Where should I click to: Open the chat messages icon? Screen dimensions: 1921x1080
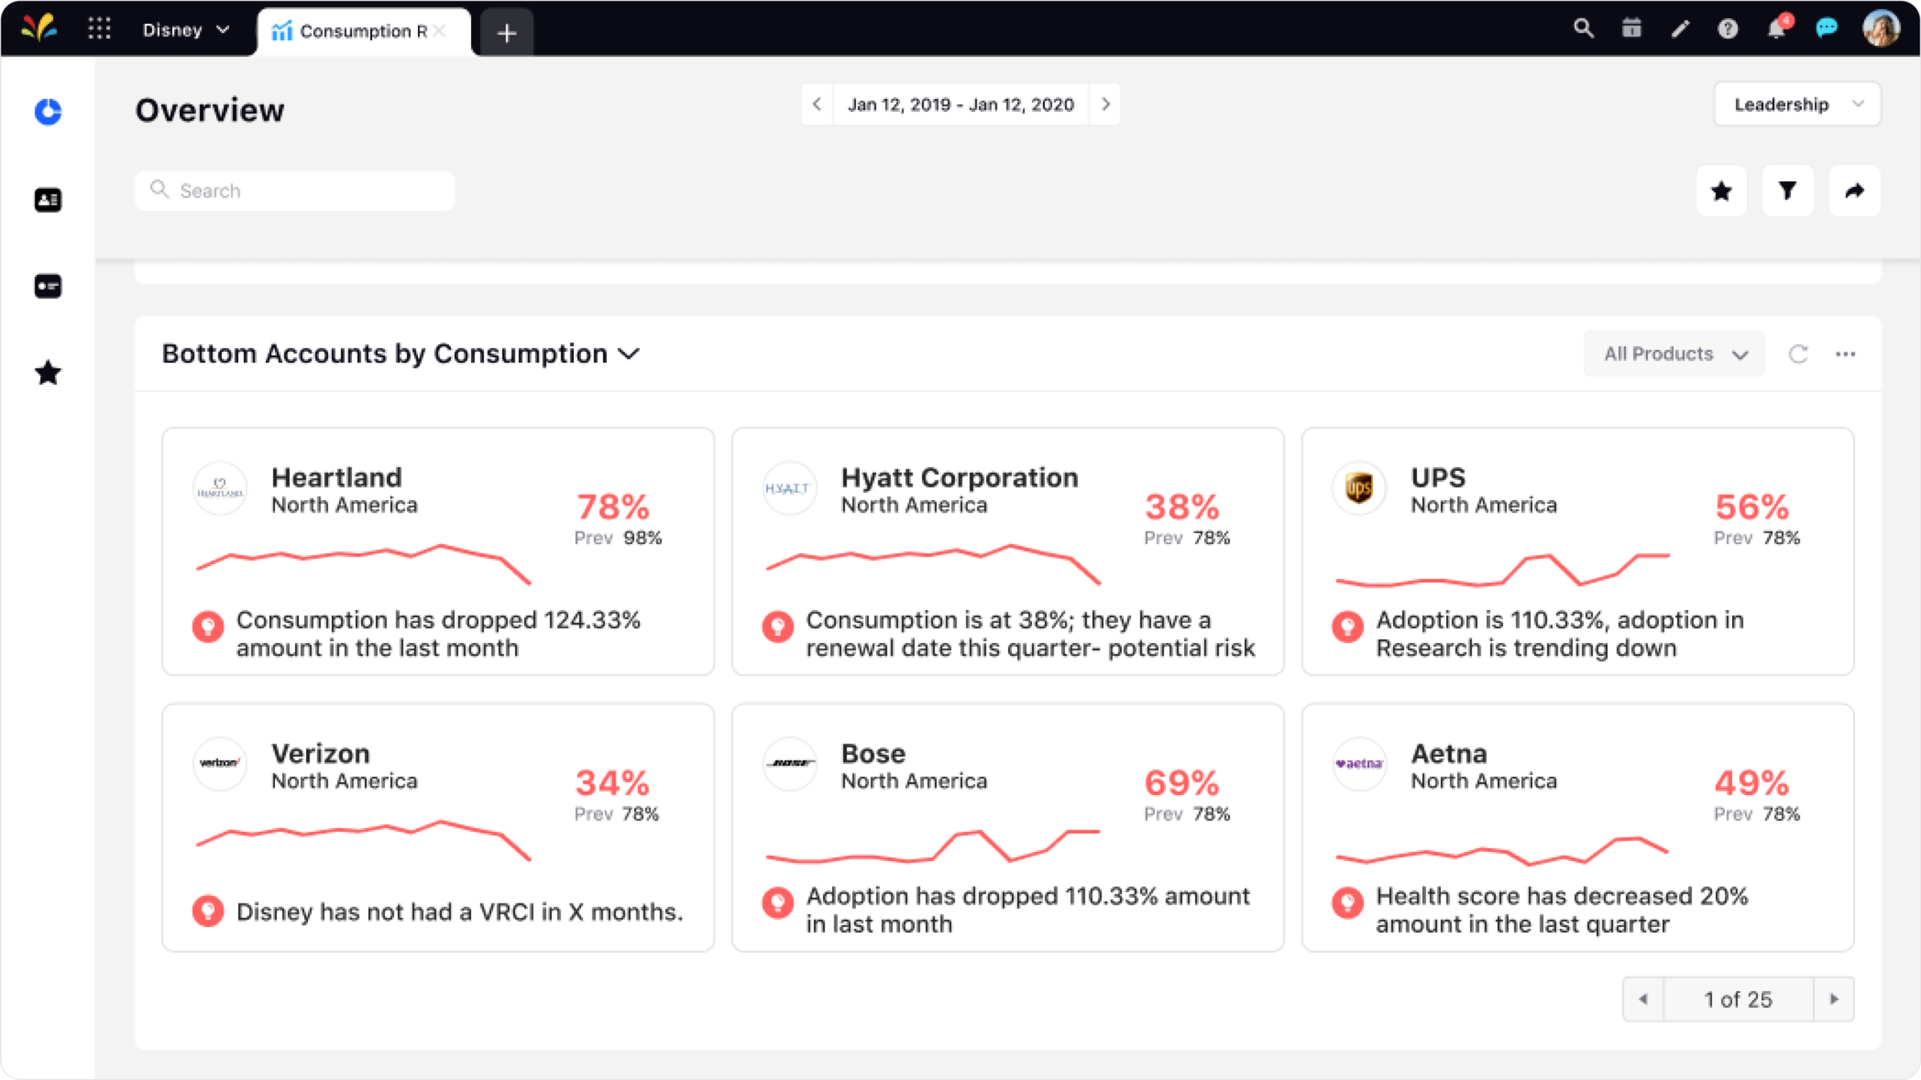coord(1826,28)
